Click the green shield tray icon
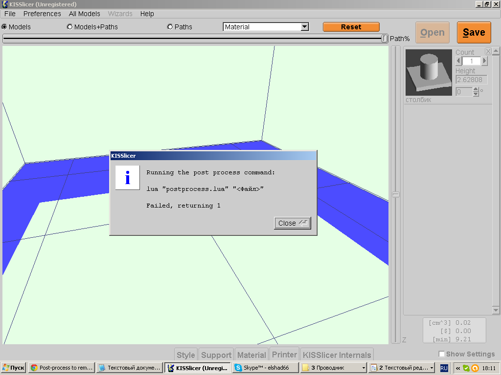 click(466, 368)
